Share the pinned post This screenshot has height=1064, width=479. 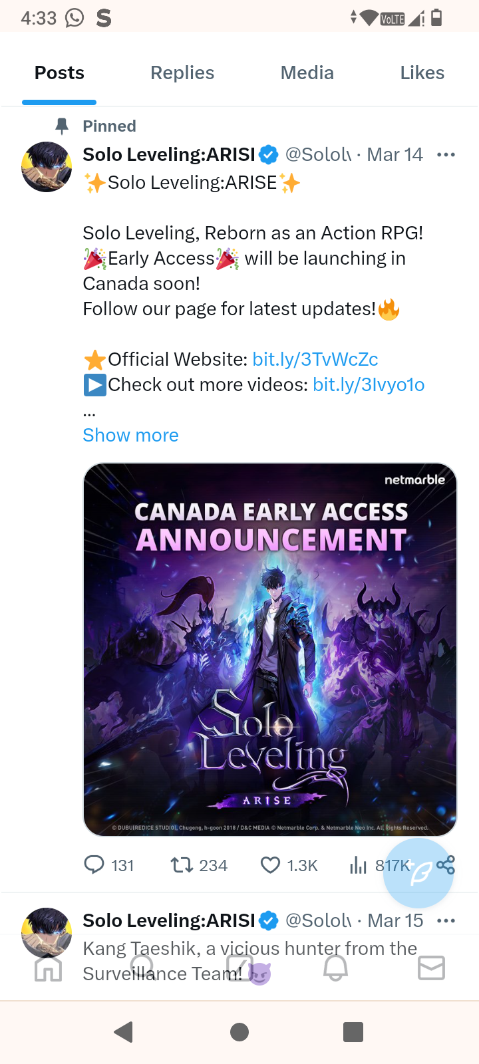[x=446, y=864]
